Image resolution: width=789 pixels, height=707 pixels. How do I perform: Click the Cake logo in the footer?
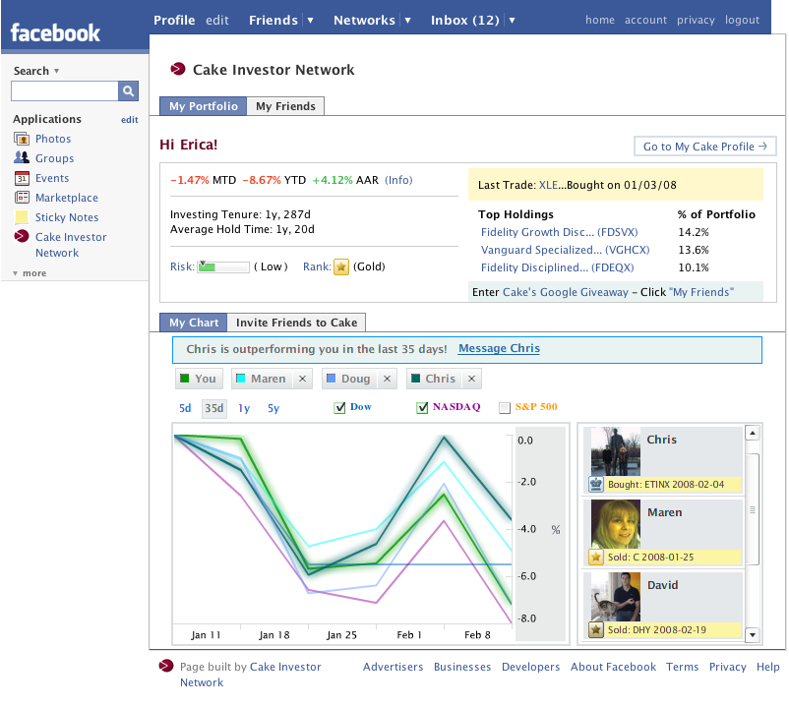(166, 666)
